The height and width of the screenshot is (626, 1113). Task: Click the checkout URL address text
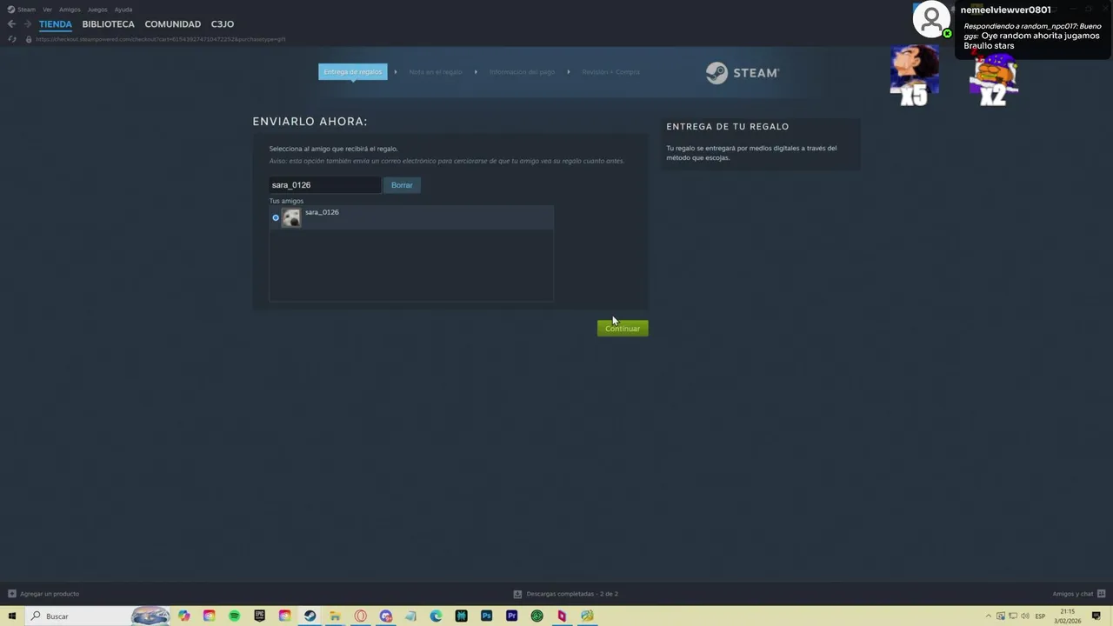tap(161, 39)
